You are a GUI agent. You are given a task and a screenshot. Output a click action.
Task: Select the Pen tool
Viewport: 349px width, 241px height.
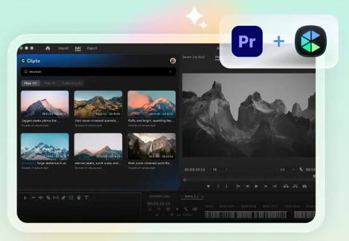63,197
